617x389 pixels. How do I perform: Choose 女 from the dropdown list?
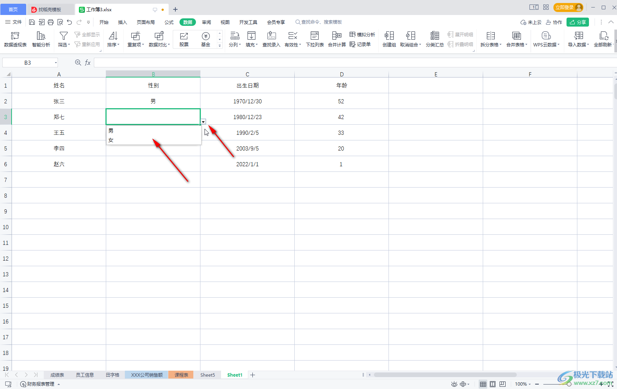pyautogui.click(x=154, y=140)
